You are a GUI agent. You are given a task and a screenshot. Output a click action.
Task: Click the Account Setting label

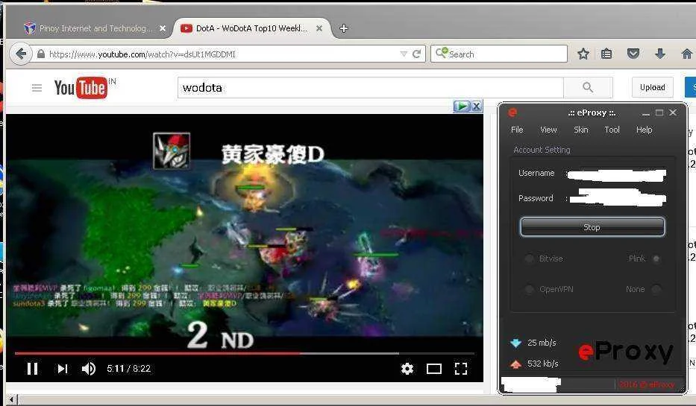(x=542, y=150)
